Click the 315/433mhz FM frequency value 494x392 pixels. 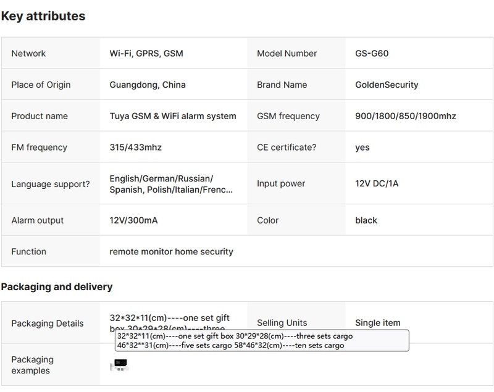(x=136, y=148)
